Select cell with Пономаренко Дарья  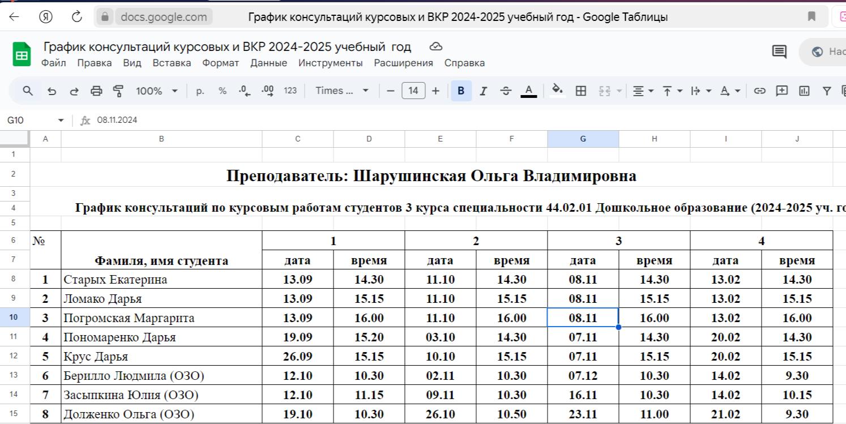coord(161,337)
